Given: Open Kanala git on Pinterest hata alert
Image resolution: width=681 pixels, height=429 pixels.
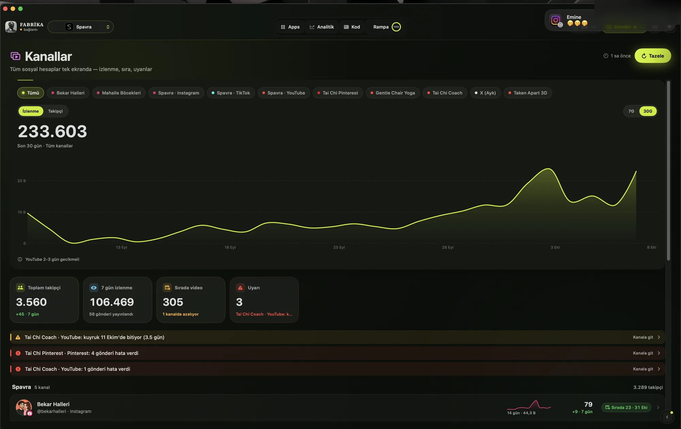Looking at the screenshot, I should click(x=646, y=353).
